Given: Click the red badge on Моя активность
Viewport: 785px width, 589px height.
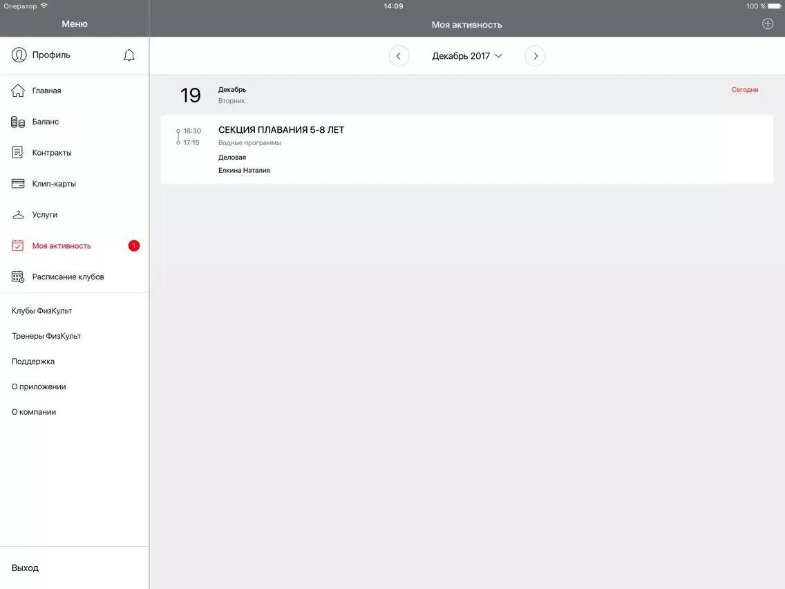Looking at the screenshot, I should coord(133,246).
